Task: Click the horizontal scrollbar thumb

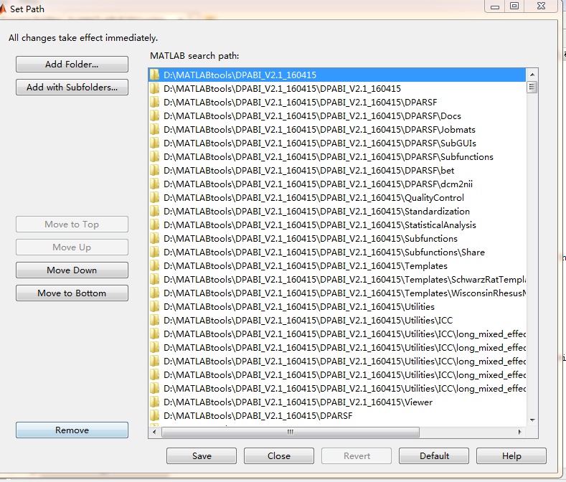Action: pyautogui.click(x=291, y=432)
